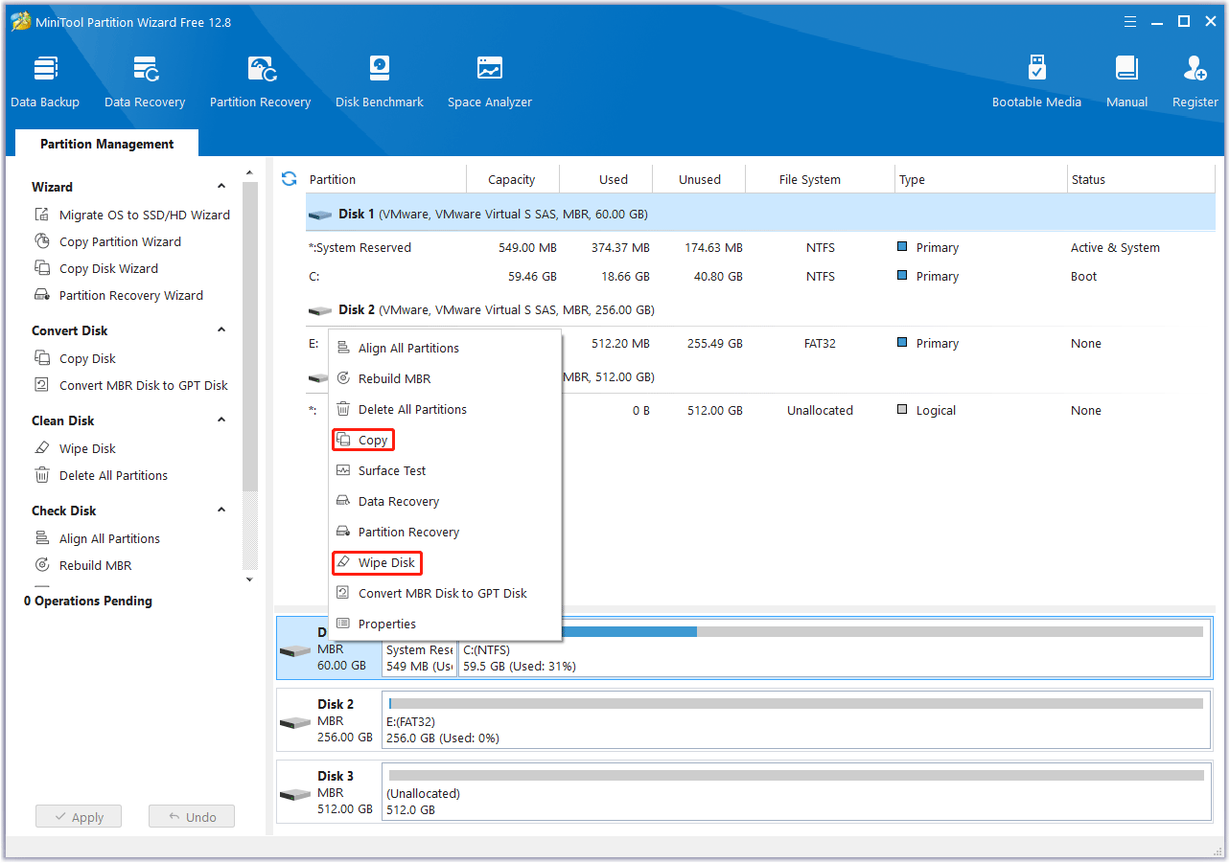Choose Copy from the context menu

(x=373, y=441)
